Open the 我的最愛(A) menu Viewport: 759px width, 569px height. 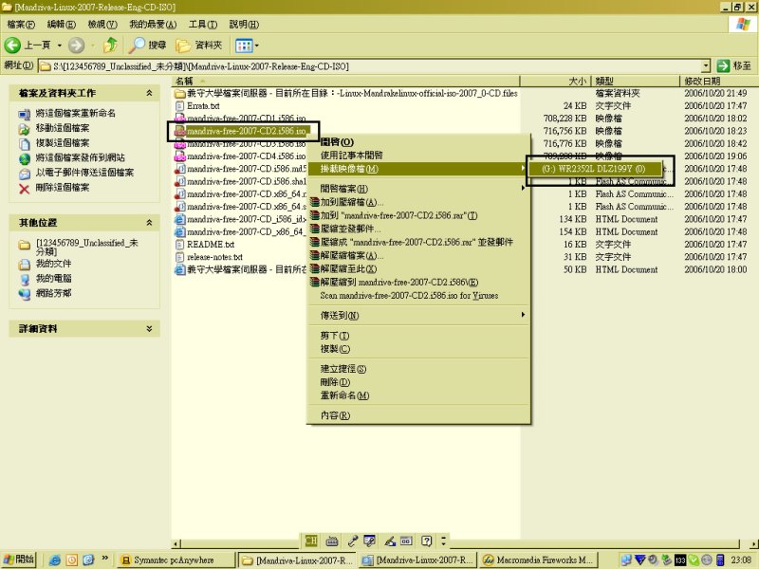153,25
